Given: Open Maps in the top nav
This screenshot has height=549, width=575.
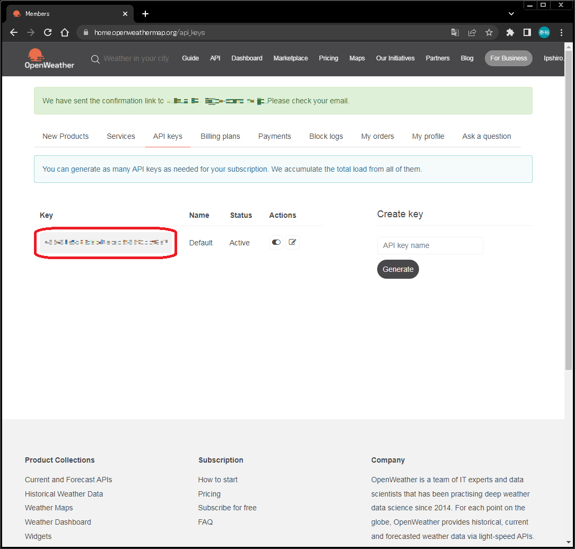Looking at the screenshot, I should point(357,58).
